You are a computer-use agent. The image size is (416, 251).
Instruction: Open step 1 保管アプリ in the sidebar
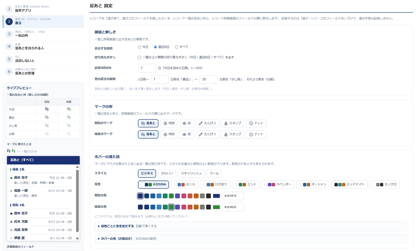tap(43, 9)
